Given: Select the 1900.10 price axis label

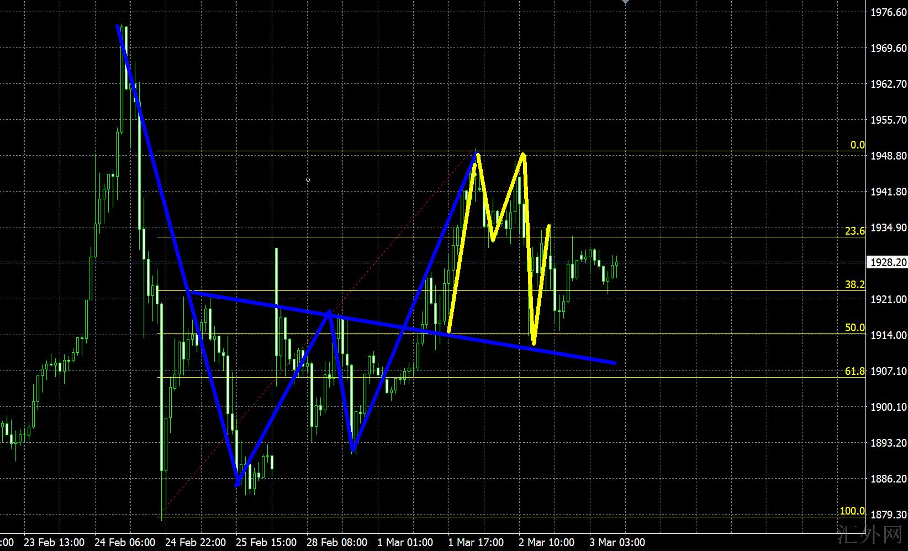Looking at the screenshot, I should 888,407.
